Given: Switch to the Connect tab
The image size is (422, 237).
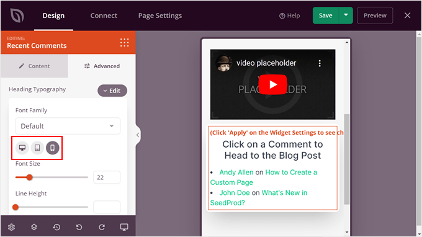Looking at the screenshot, I should 104,16.
